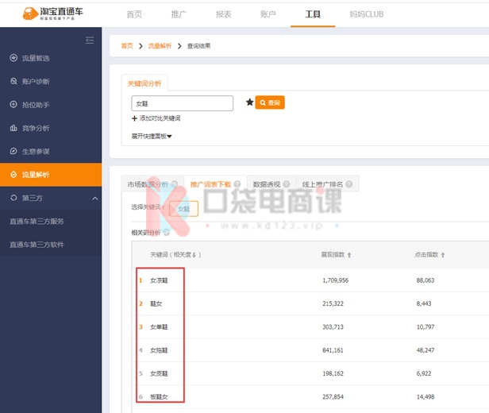Open 生意参谋 in sidebar

(36, 152)
